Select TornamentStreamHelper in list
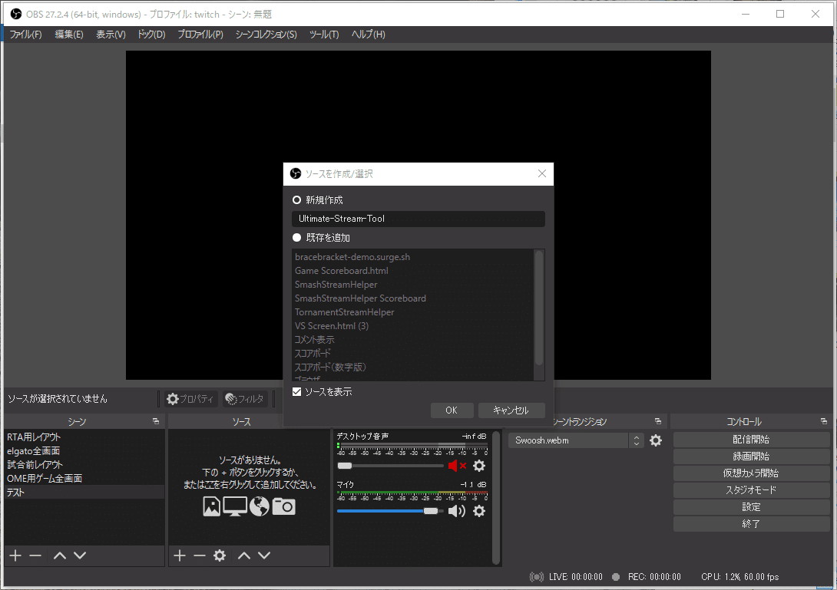The image size is (837, 590). 413,312
